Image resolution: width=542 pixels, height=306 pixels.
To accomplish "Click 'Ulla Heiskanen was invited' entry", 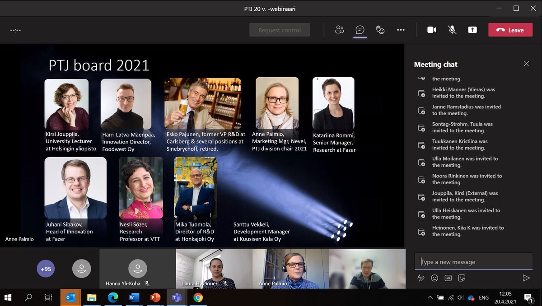I will 466,213.
